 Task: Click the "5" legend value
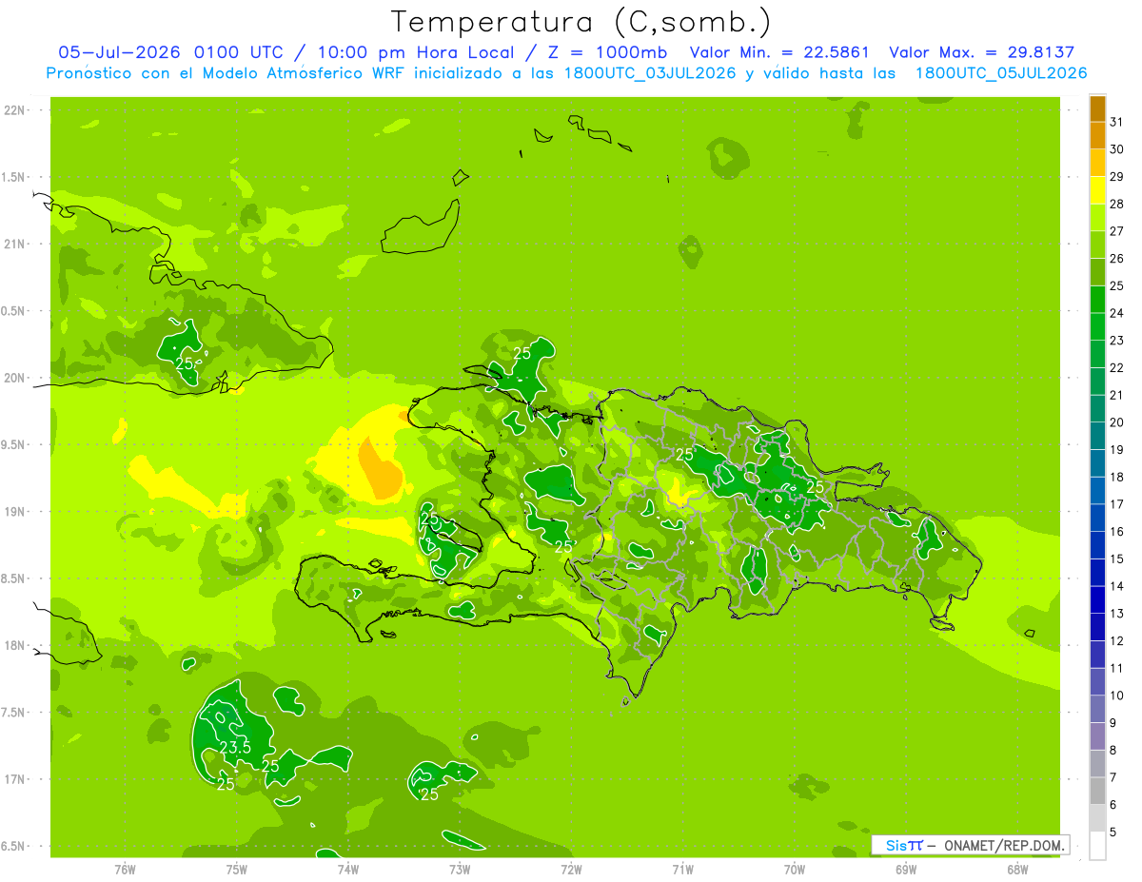(x=1113, y=832)
